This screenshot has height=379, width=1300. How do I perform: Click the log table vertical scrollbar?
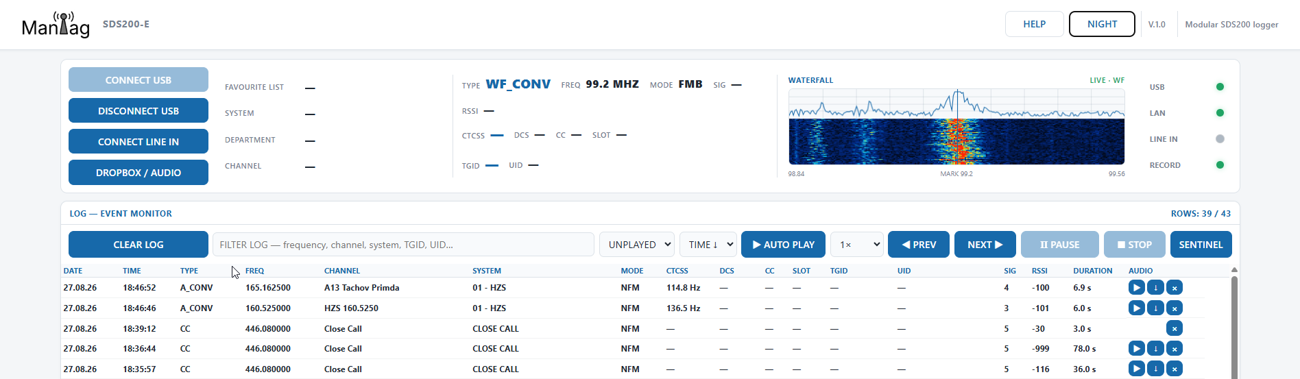pos(1234,328)
